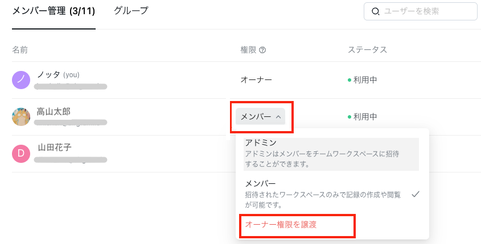Viewport: 481px width, 244px height.
Task: Click the ステータス column header
Action: (367, 50)
